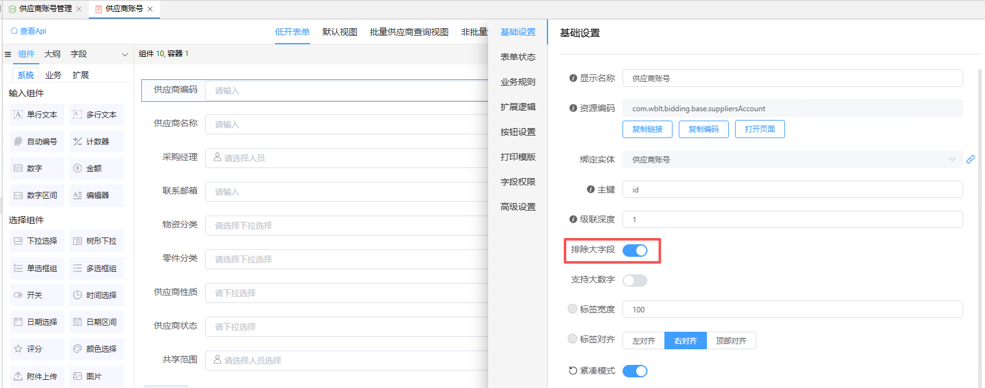Toggle the 排除大字段 switch
The width and height of the screenshot is (985, 388).
(x=635, y=251)
